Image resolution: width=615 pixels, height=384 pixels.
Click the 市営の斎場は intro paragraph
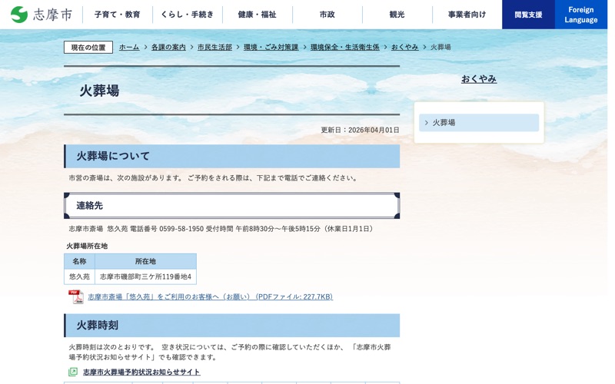[x=214, y=178]
